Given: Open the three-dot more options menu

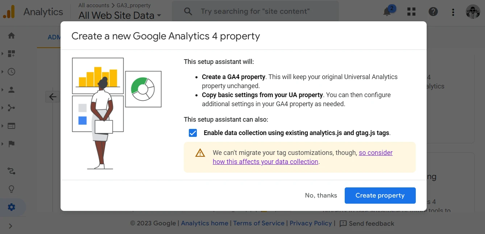Looking at the screenshot, I should tap(453, 12).
